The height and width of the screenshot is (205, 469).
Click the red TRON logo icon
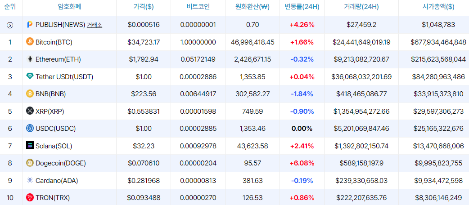click(x=30, y=197)
